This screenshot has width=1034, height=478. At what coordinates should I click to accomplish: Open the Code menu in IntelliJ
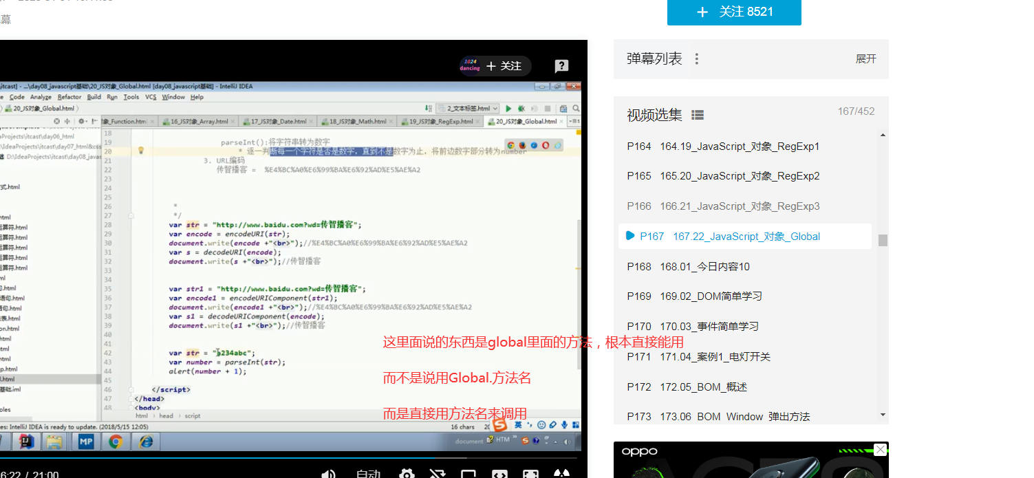click(17, 97)
